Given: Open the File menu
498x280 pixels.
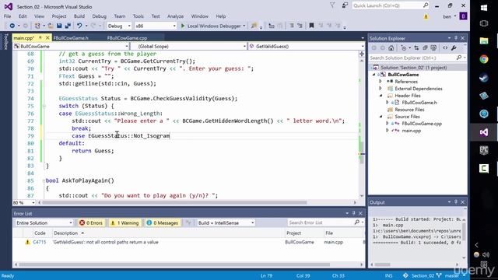Looking at the screenshot, I should click(7, 16).
